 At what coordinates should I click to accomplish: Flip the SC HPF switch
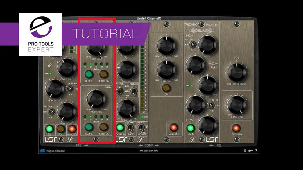coord(142,127)
